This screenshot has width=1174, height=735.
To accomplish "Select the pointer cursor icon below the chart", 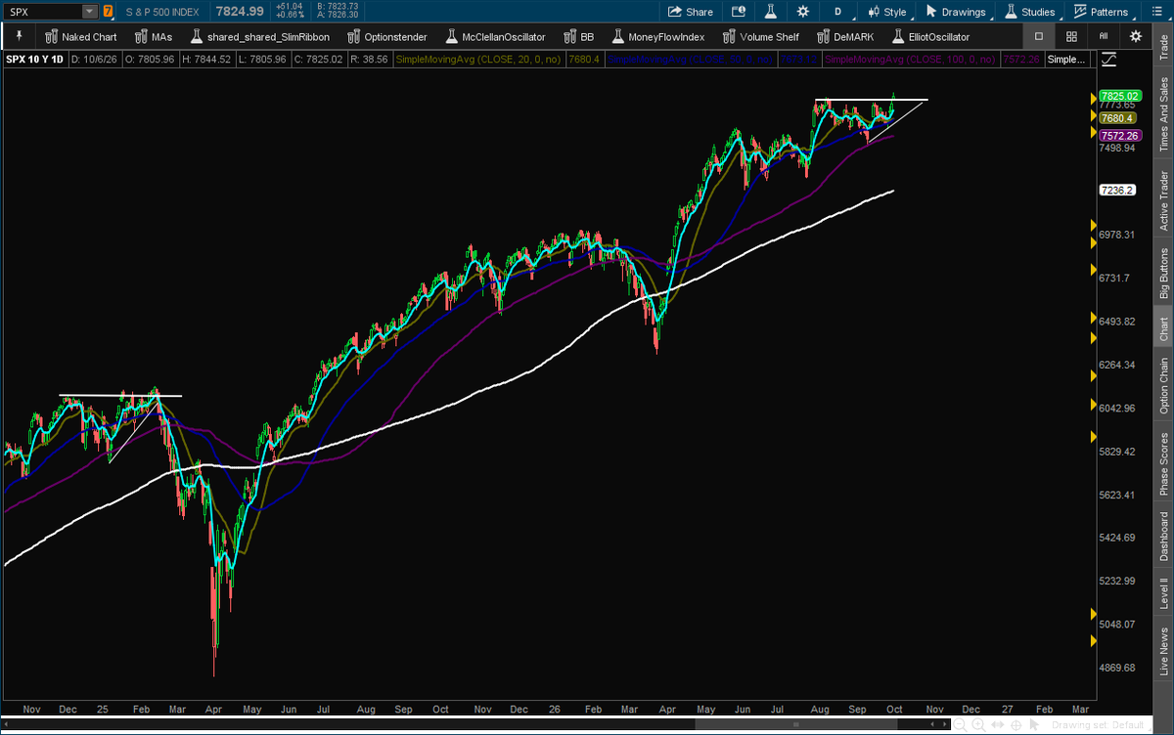I will coord(1033,725).
